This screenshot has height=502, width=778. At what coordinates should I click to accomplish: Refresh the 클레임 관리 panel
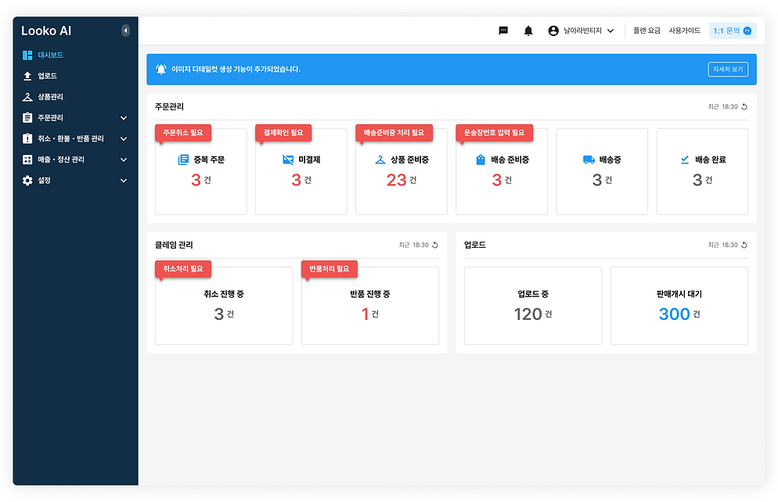pyautogui.click(x=435, y=245)
